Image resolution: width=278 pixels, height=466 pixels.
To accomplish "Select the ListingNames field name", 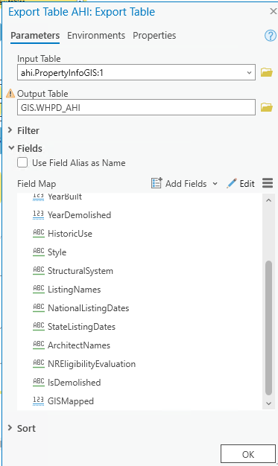I will (x=75, y=290).
